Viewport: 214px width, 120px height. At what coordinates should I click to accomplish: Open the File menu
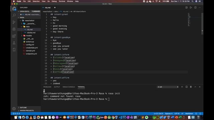24,1
